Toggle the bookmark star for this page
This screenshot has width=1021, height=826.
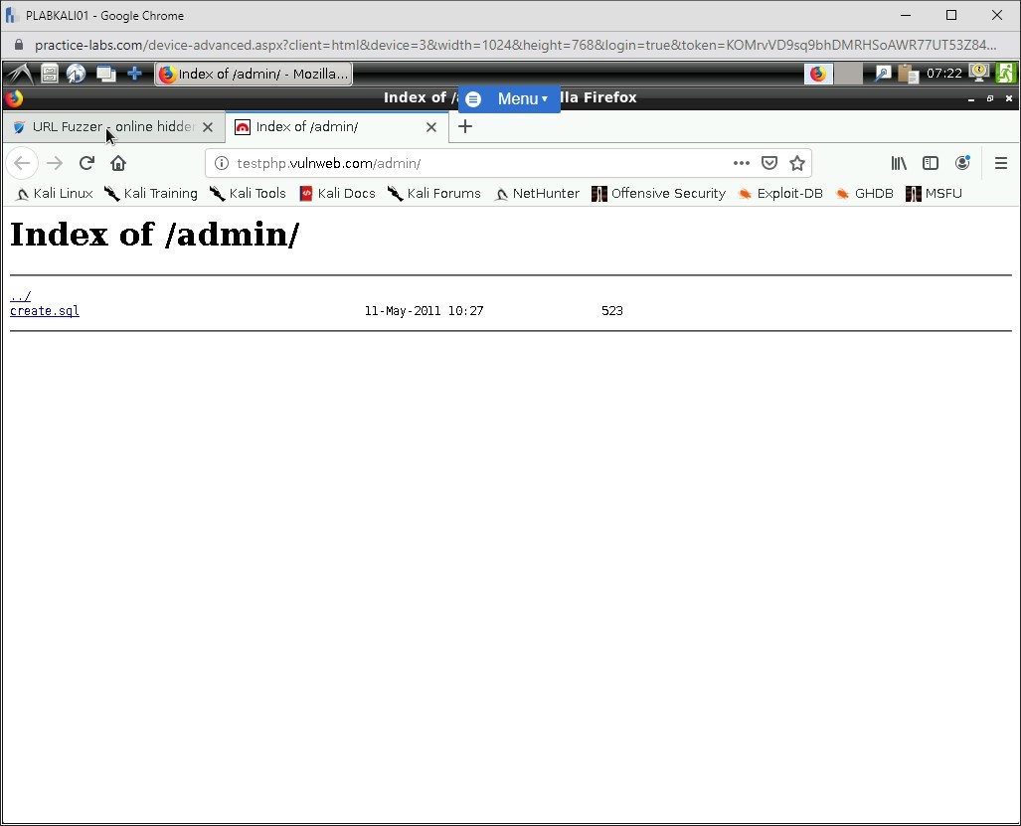(796, 163)
